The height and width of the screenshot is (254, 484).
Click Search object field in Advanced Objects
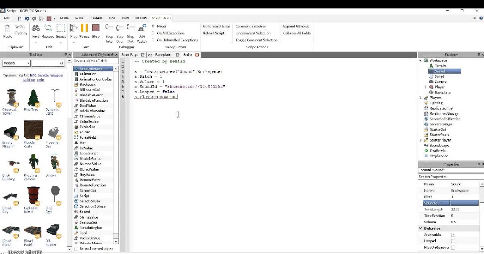(x=96, y=61)
